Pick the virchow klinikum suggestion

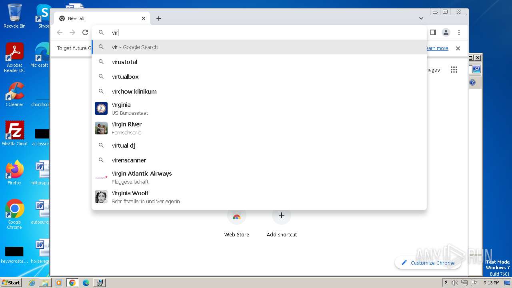click(259, 92)
